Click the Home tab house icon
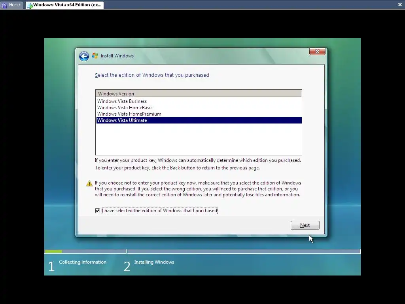 (4, 5)
